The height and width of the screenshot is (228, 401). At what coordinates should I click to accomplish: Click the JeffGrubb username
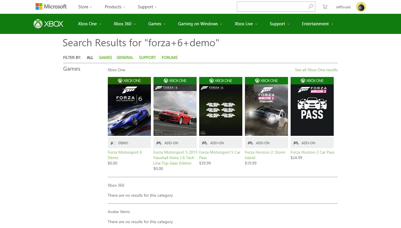(x=343, y=7)
